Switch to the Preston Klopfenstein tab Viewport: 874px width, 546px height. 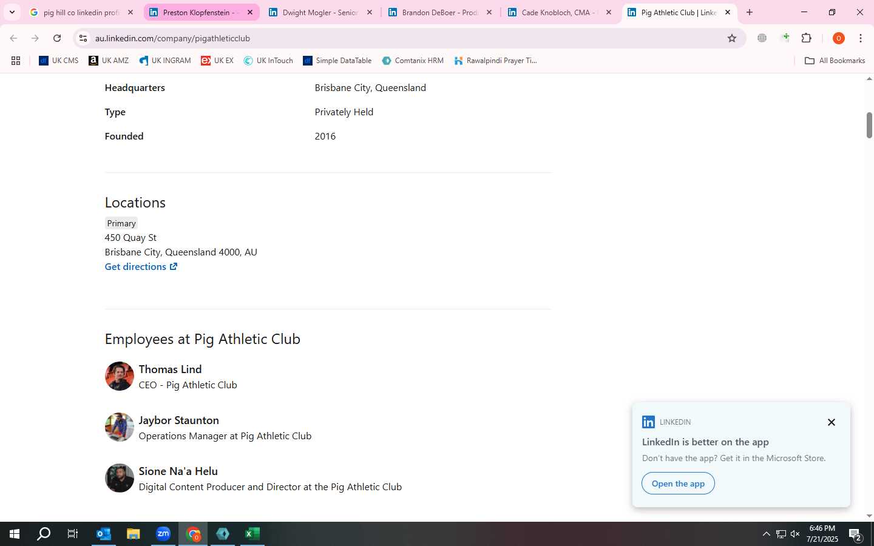pos(201,12)
